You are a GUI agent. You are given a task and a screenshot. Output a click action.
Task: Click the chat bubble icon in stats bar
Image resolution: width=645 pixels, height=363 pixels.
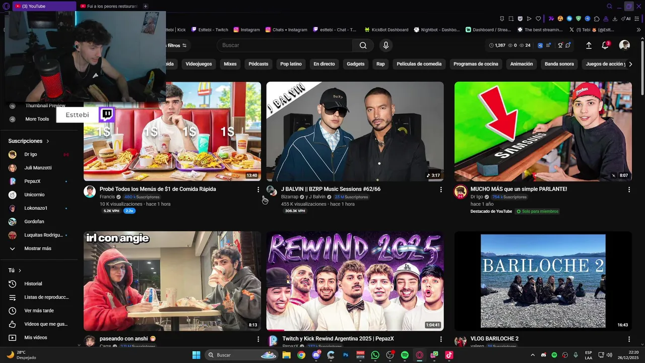tap(568, 45)
